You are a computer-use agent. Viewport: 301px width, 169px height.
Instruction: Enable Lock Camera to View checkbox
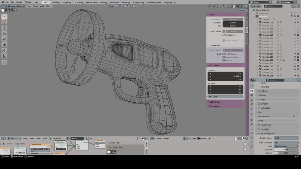coord(224,57)
